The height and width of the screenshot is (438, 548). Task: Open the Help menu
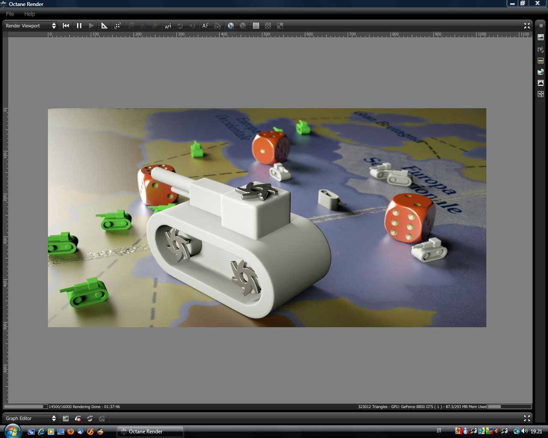(x=30, y=14)
